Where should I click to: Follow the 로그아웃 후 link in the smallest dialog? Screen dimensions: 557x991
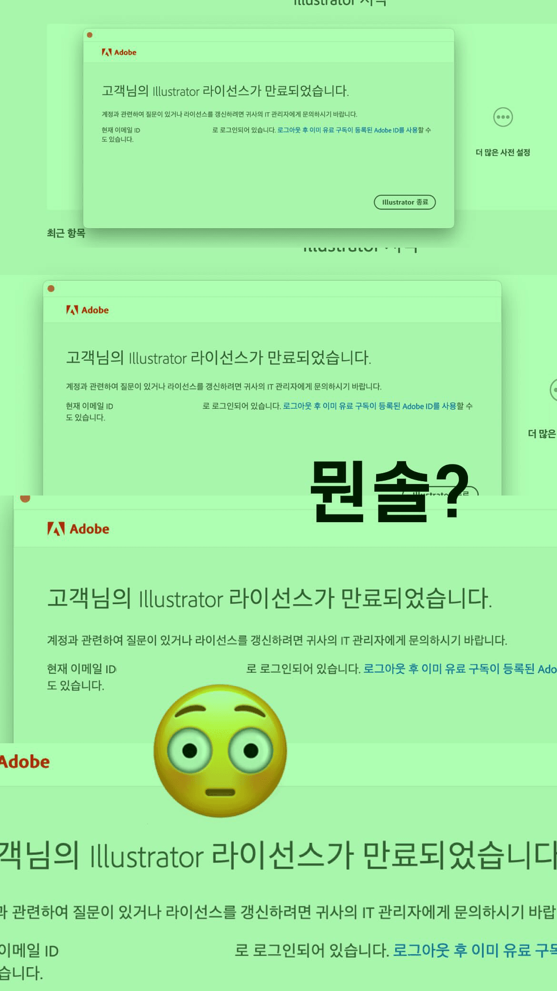[x=348, y=130]
